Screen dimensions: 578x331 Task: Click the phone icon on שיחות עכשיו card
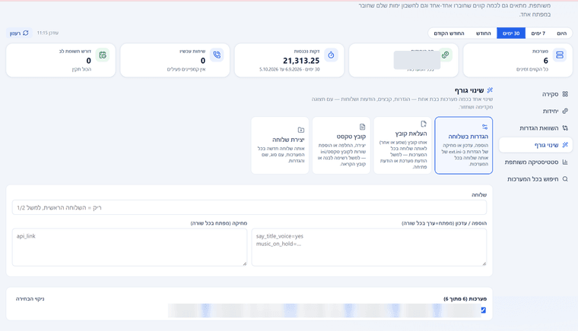point(217,55)
